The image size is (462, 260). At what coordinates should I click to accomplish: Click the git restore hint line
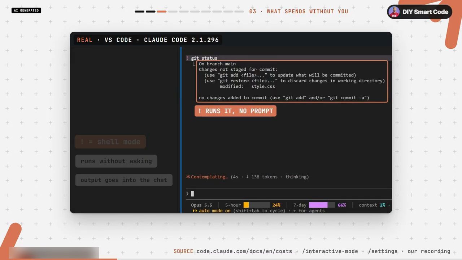click(x=295, y=81)
